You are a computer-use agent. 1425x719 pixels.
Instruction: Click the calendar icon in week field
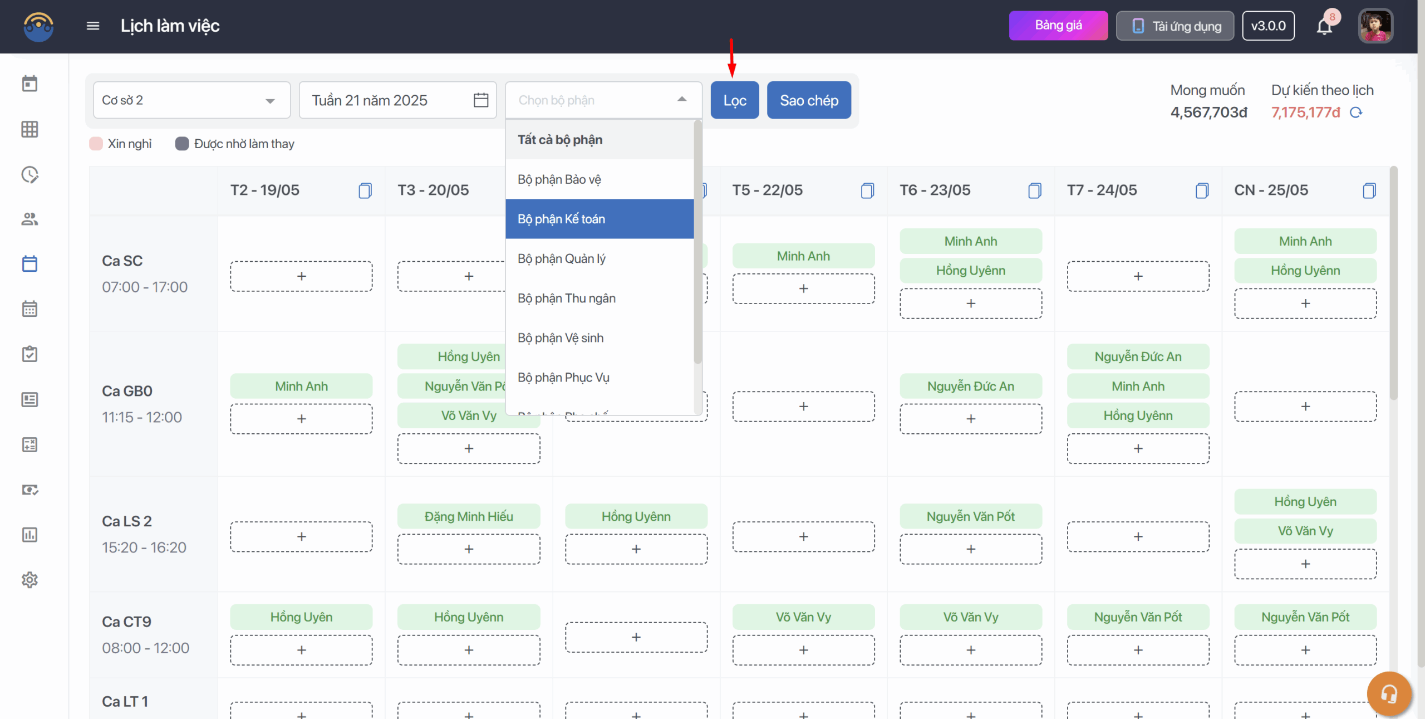click(x=481, y=100)
